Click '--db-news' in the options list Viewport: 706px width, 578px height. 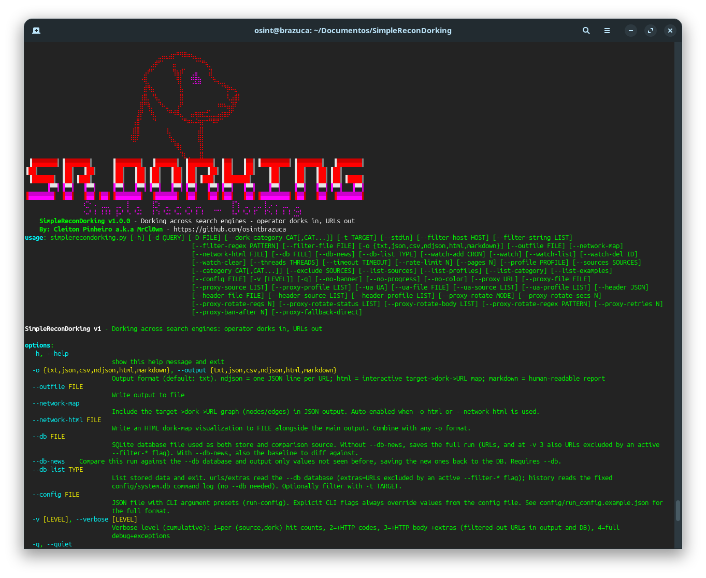tap(49, 461)
